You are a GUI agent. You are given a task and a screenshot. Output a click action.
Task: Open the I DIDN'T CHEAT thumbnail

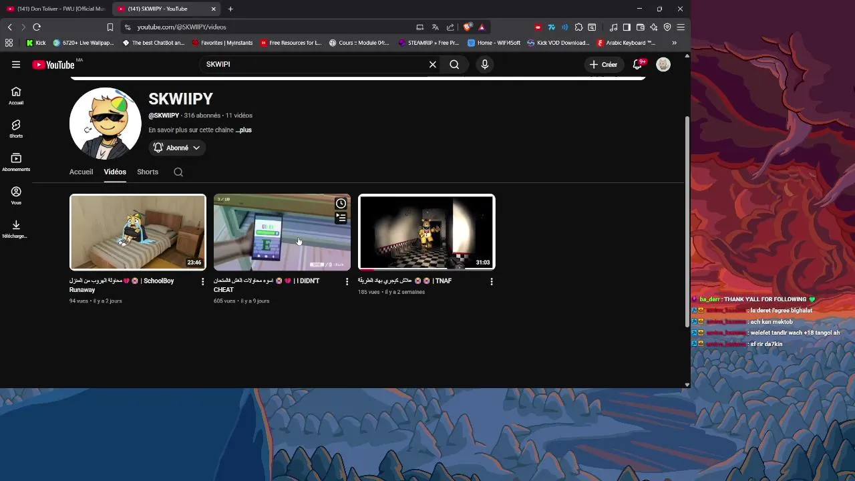[x=282, y=232]
